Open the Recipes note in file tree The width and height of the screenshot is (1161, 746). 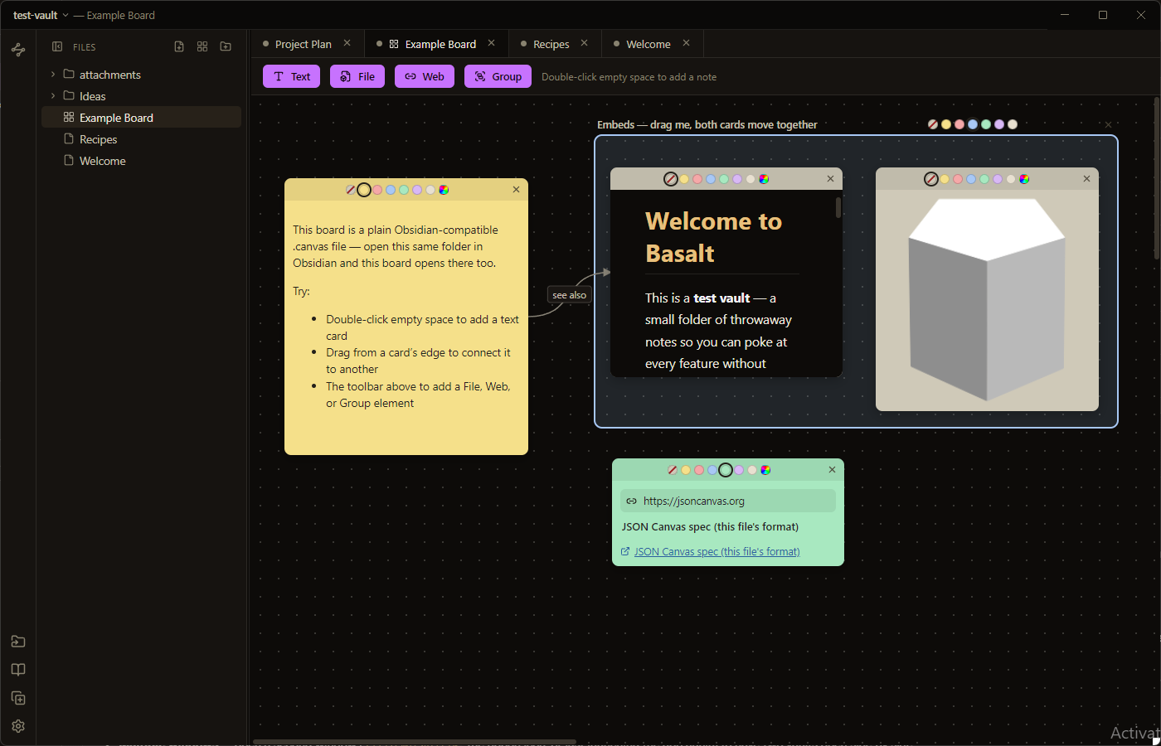click(x=141, y=139)
